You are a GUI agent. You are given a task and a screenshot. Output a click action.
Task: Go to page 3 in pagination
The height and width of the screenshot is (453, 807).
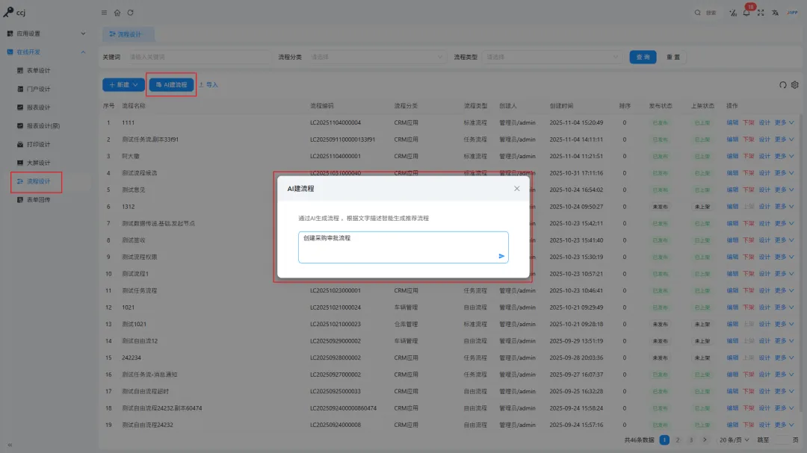[691, 440]
